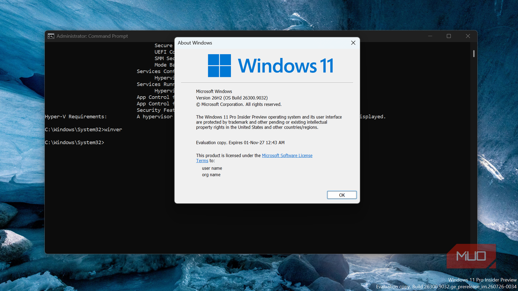518x291 pixels.
Task: Click the 'Microsoft Windows' text in the dialog
Action: point(214,91)
